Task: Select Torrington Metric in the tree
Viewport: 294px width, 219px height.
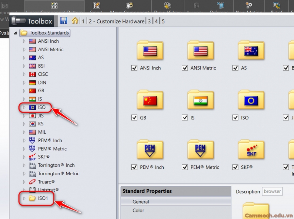Action: (58, 174)
